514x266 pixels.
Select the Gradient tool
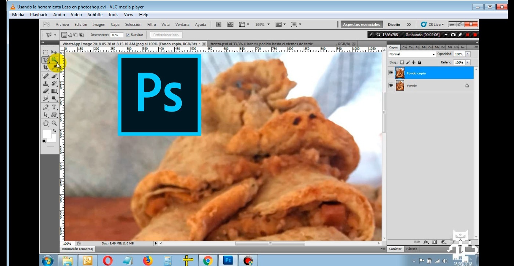(54, 91)
